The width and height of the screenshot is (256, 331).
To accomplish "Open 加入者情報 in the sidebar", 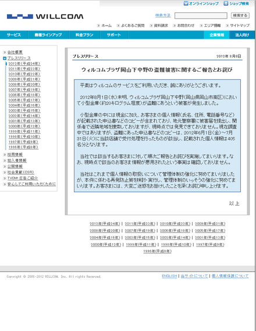I will [x=17, y=161].
